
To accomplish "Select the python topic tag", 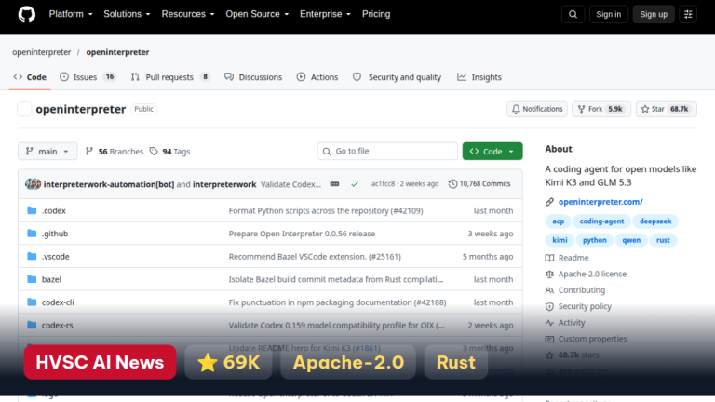I will (x=595, y=240).
